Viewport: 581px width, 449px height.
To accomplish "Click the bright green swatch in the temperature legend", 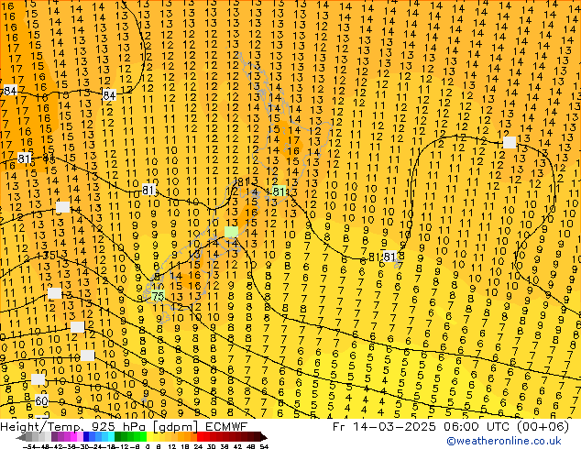I will tap(143, 437).
